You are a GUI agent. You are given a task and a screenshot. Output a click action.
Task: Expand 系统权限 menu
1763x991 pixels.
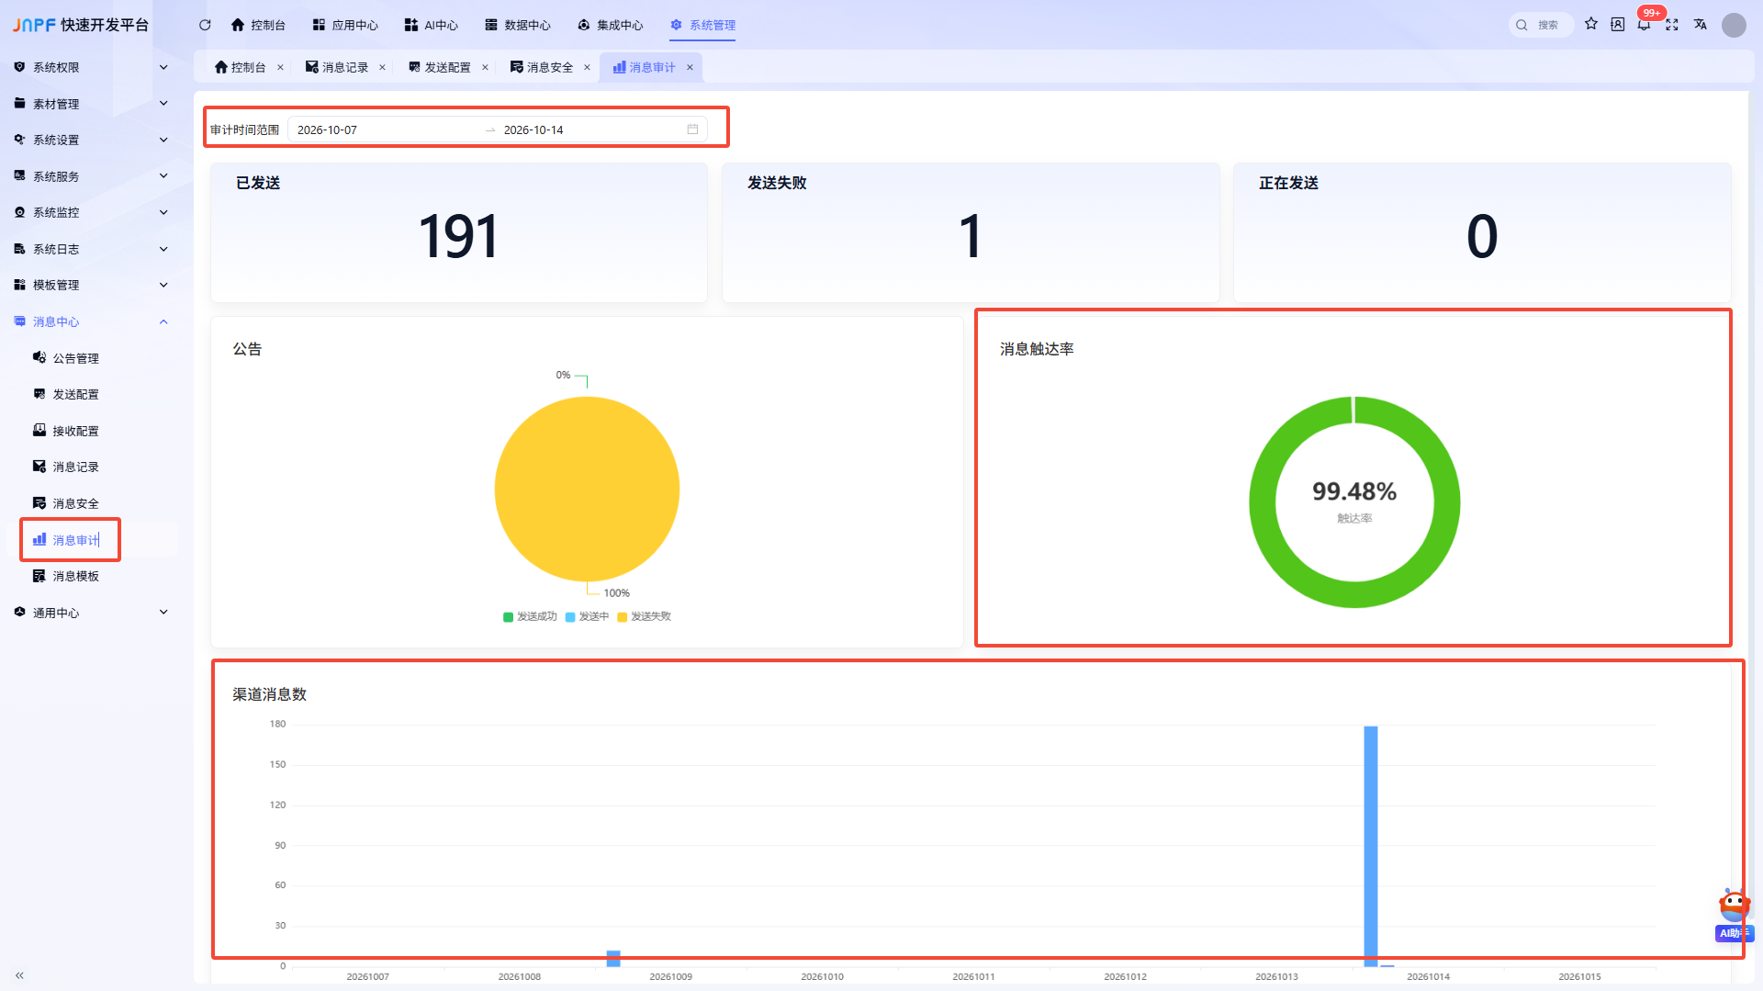click(x=91, y=67)
